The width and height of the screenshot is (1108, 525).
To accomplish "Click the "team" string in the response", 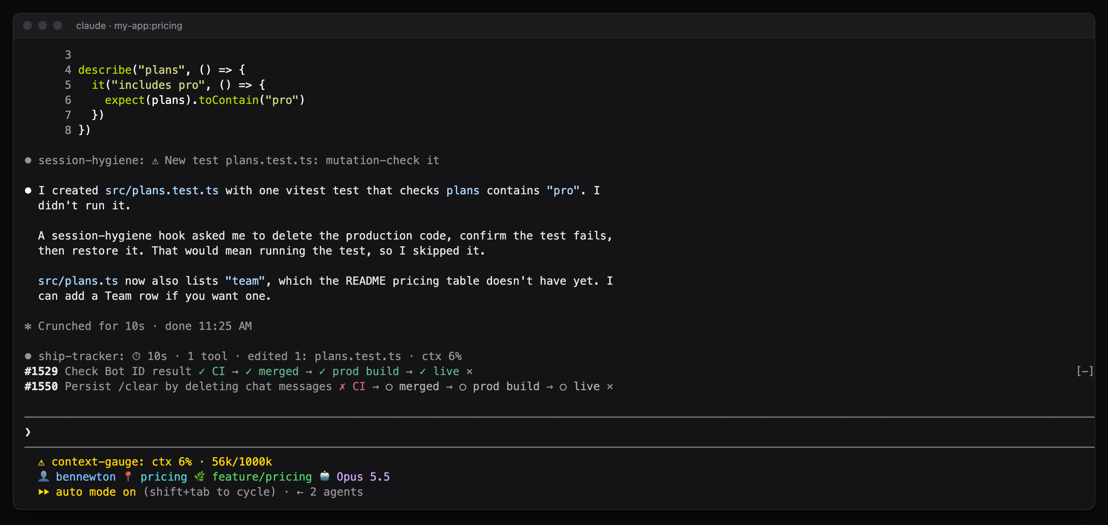I will (245, 281).
